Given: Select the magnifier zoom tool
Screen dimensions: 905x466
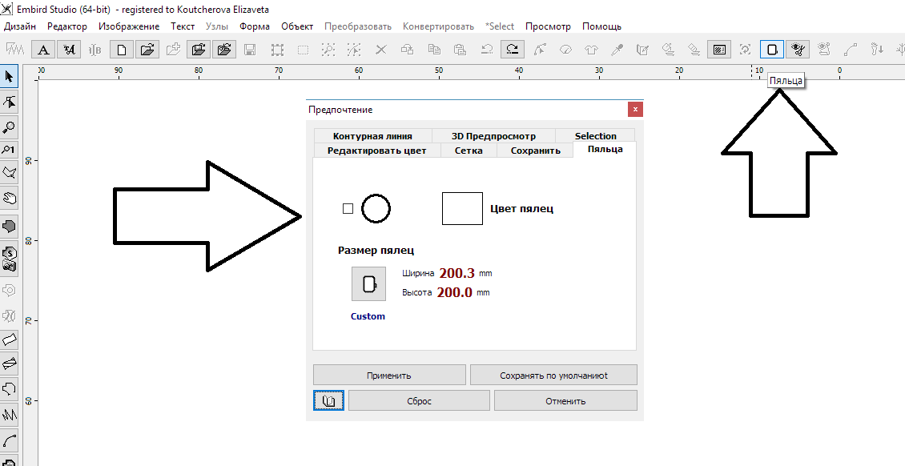Looking at the screenshot, I should [10, 127].
